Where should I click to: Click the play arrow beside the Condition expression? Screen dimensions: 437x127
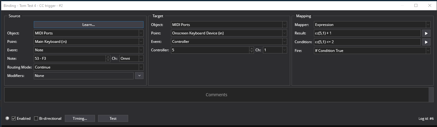click(x=426, y=42)
